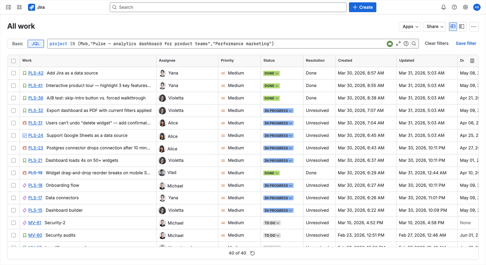Change PLS-32 status from In Progress

[x=278, y=111]
